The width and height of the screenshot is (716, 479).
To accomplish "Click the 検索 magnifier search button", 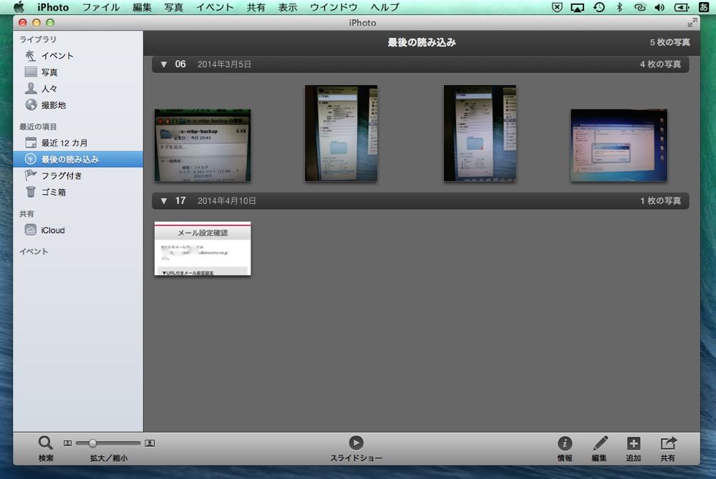I will coord(46,449).
